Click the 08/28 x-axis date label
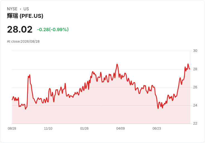 coord(12,129)
